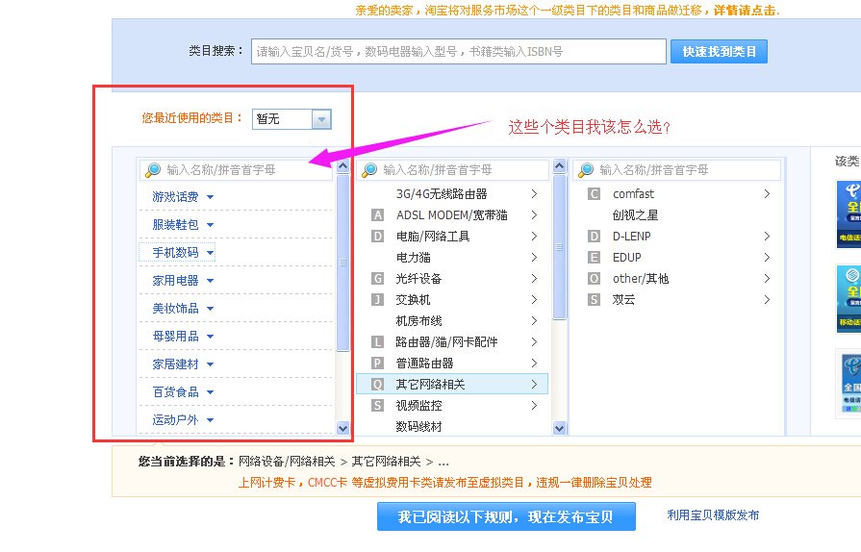Click the letter G badge beside 光纤设备
The image size is (861, 552).
[377, 279]
